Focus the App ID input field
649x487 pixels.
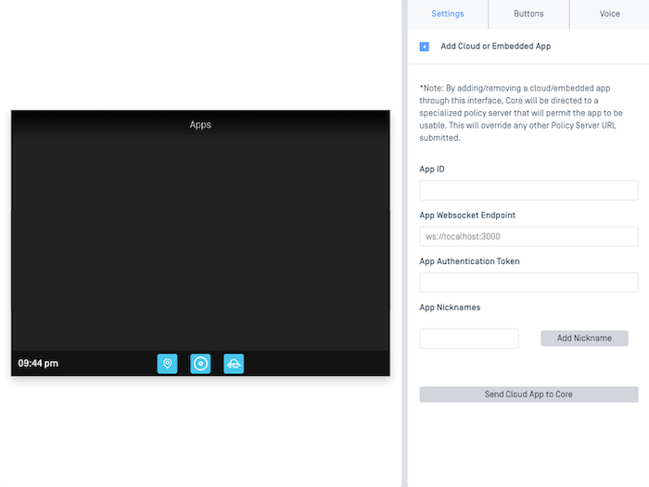tap(528, 191)
